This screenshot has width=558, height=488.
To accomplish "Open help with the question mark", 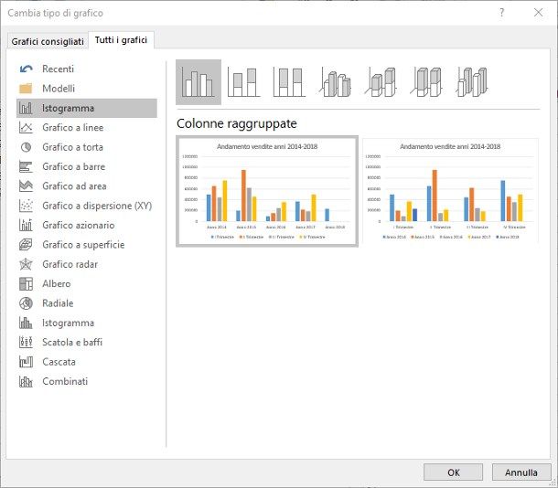I will [502, 13].
